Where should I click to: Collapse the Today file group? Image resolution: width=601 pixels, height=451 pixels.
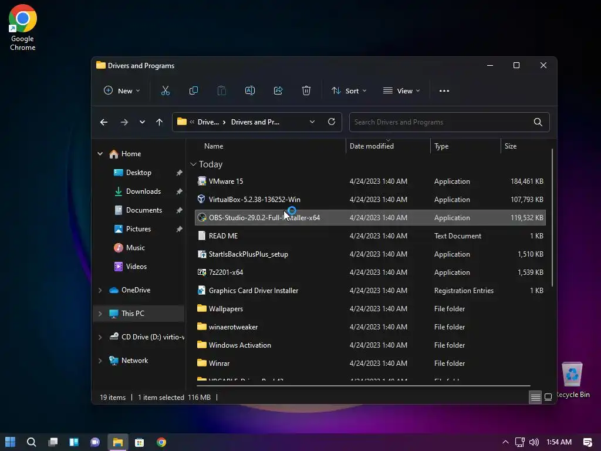click(193, 164)
